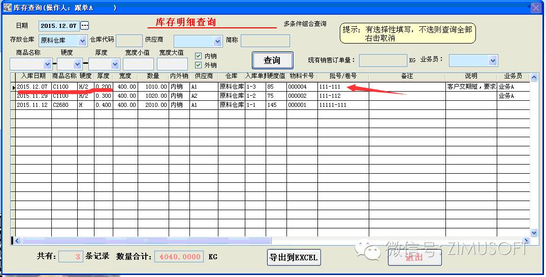
Task: Toggle the 内销 checkbox
Action: click(x=199, y=56)
